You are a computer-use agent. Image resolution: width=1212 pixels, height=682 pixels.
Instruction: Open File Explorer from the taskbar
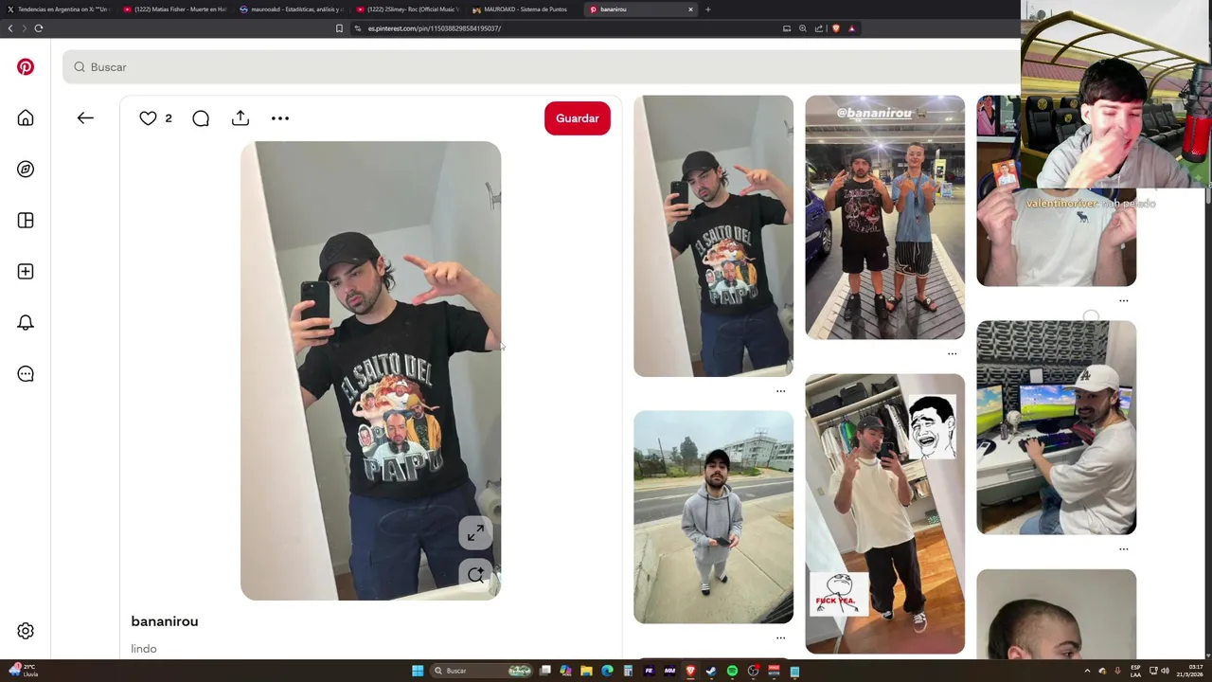click(x=586, y=671)
